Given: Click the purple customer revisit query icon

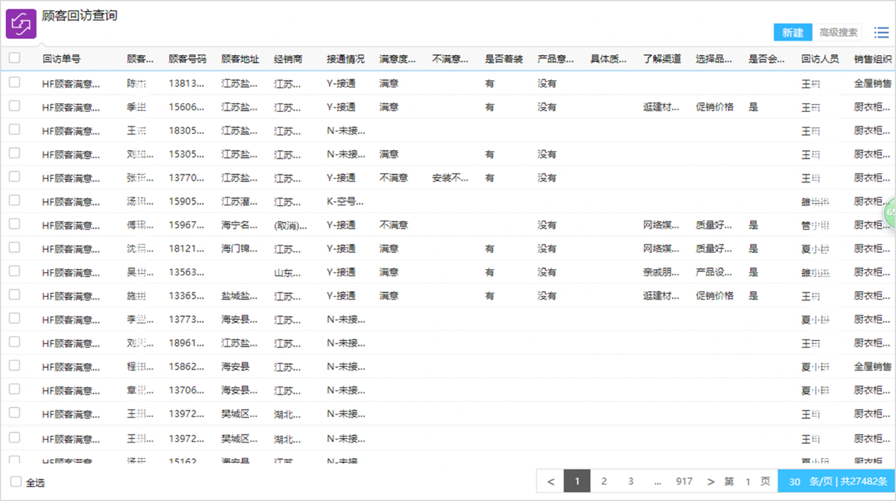Looking at the screenshot, I should (x=21, y=24).
